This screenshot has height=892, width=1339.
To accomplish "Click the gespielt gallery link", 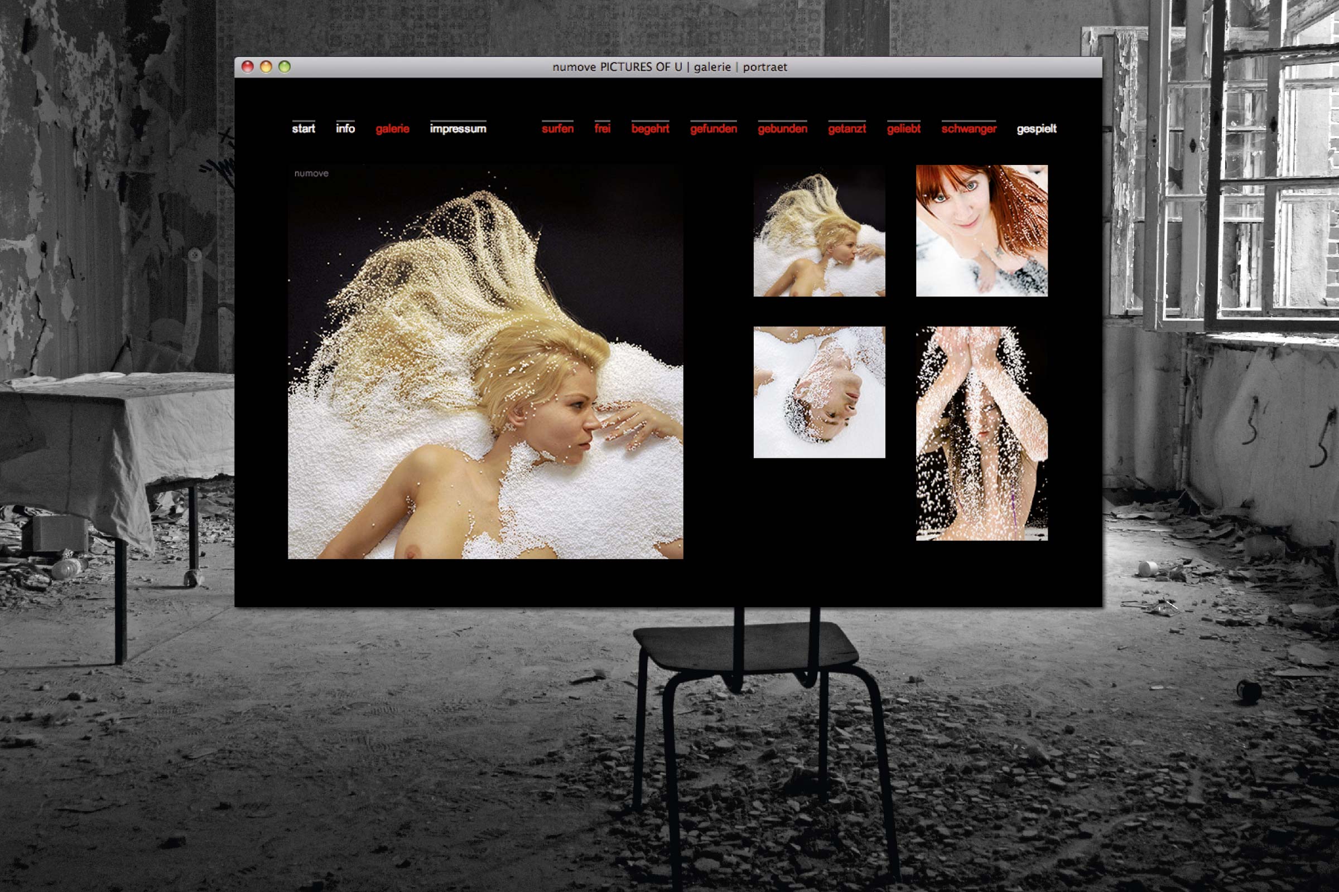I will pyautogui.click(x=1036, y=129).
